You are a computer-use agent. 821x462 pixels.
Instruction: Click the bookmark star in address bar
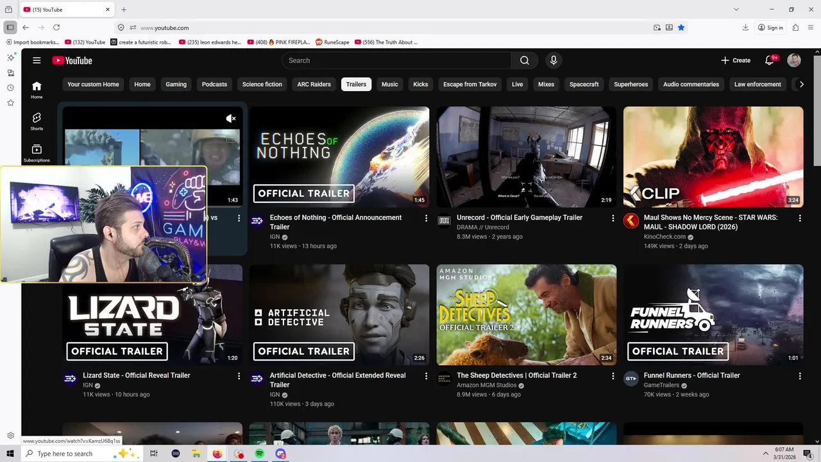coord(681,28)
